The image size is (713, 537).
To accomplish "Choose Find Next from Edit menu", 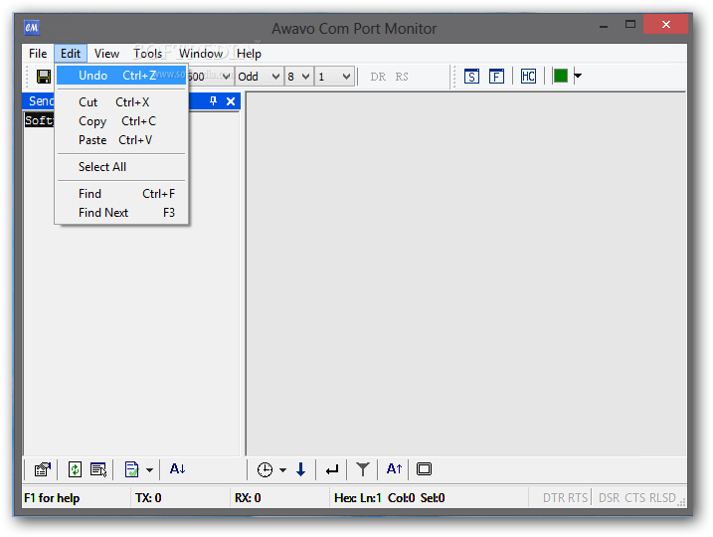I will point(121,213).
